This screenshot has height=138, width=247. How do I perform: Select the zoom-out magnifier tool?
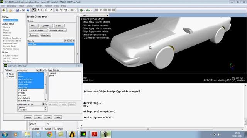tap(47, 10)
